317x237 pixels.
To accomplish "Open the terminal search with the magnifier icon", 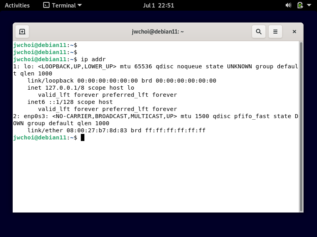I will tap(259, 31).
